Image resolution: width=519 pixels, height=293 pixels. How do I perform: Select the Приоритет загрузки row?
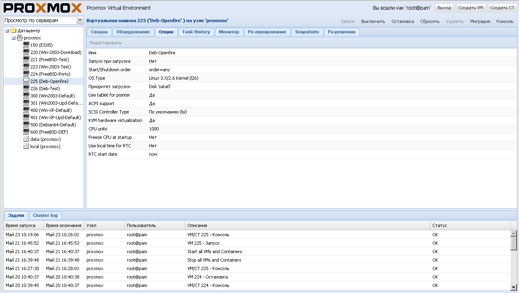[301, 87]
